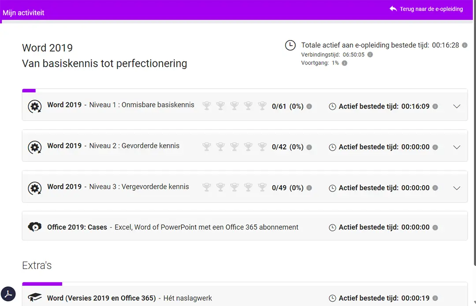Click Van basiskennis tot perfectionering heading

[104, 64]
